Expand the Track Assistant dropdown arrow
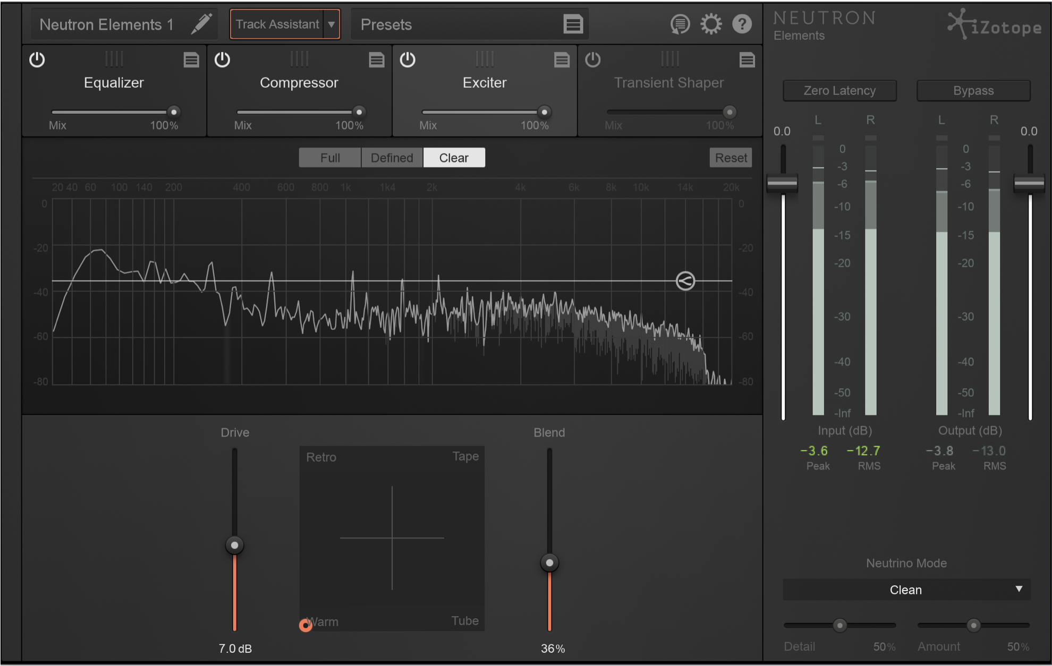 point(332,24)
